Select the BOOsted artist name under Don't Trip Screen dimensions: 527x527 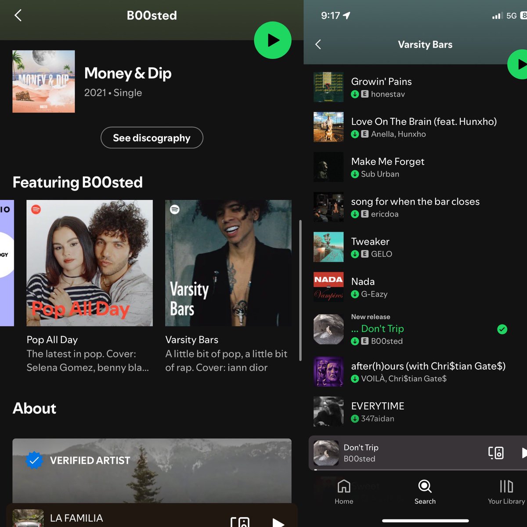click(x=387, y=341)
